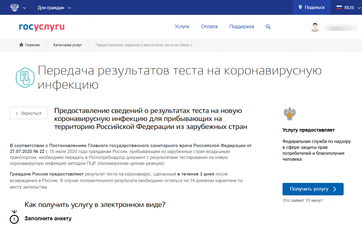Screen dimensions: 362x225
Task: Click the truncated Предоставление сведений breadcrumb
Action: (145, 45)
